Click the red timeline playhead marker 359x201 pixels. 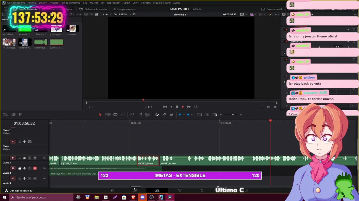pos(270,121)
